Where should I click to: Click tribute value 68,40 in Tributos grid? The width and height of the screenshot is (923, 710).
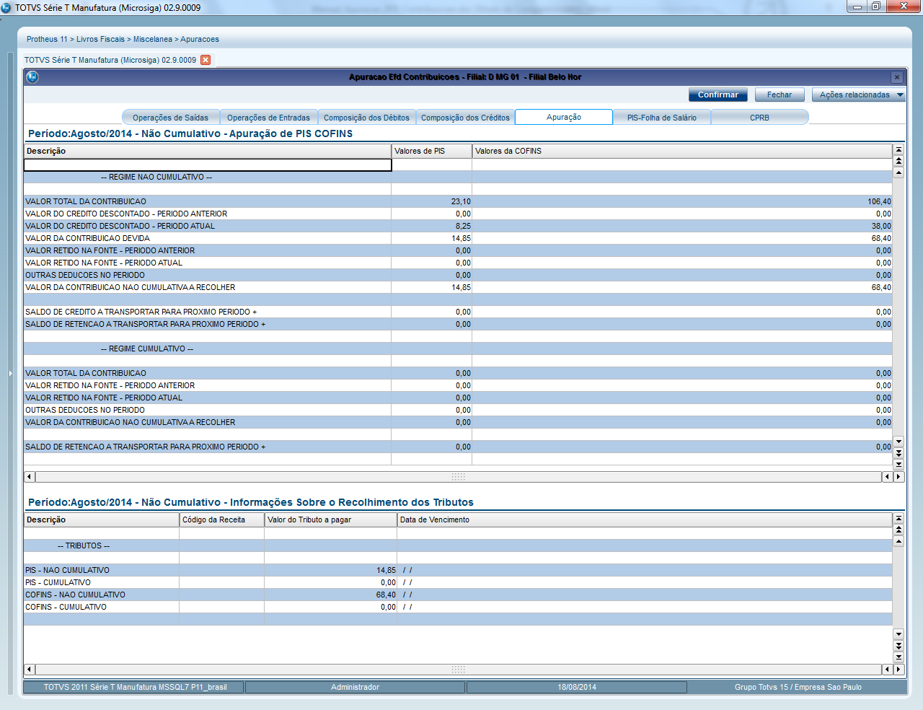tap(386, 595)
